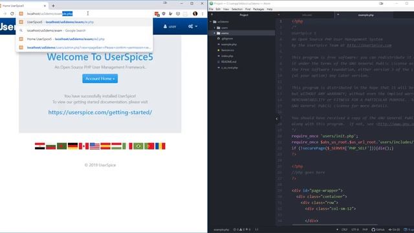Open the user profile link in navbar
The image size is (414, 233).
click(x=169, y=27)
